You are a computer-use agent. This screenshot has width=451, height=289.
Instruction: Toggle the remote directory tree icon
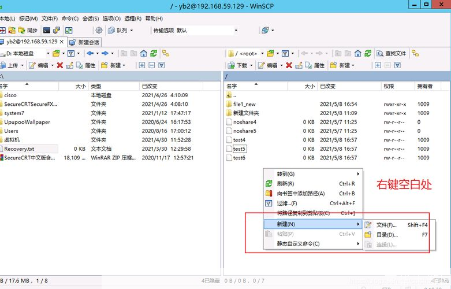[415, 53]
